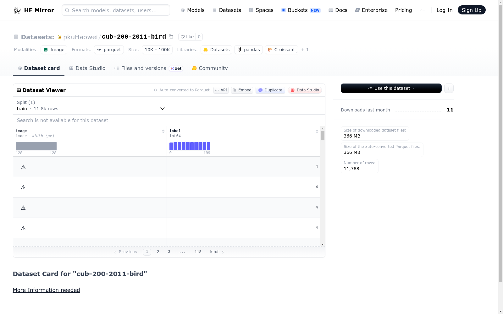Open the Community tab
The height and width of the screenshot is (314, 503).
tap(210, 68)
